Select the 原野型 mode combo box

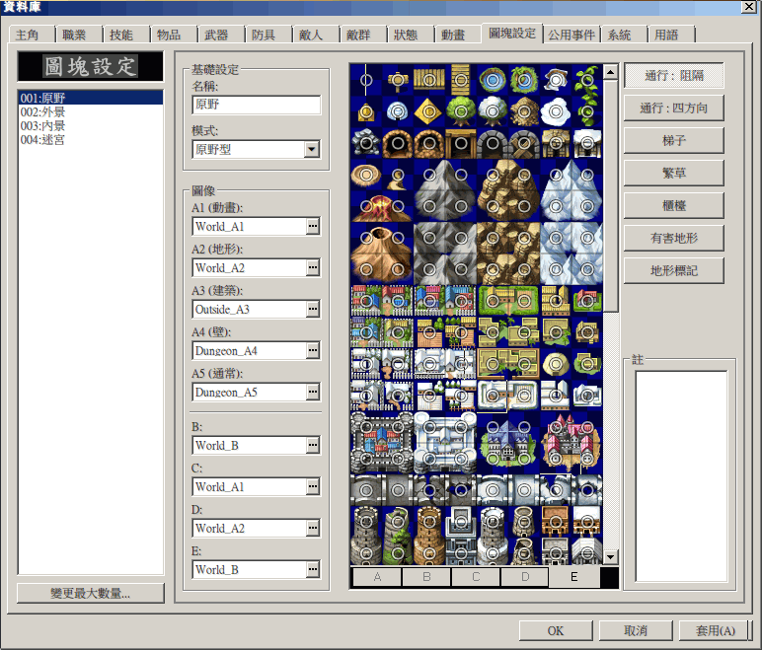(256, 149)
